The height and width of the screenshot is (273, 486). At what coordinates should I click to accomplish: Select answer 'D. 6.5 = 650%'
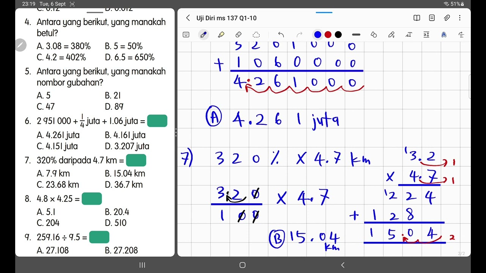(130, 58)
